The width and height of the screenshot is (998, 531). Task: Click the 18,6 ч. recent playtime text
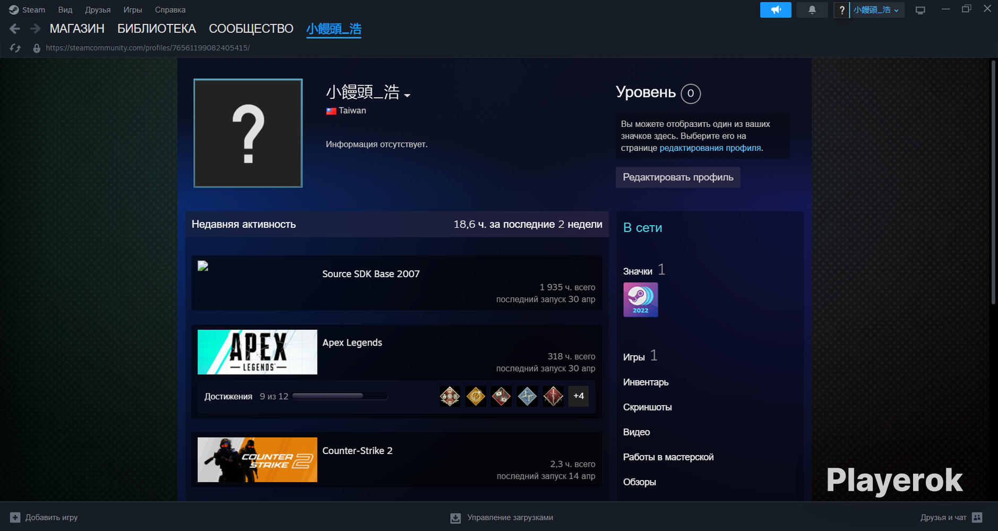tap(528, 225)
